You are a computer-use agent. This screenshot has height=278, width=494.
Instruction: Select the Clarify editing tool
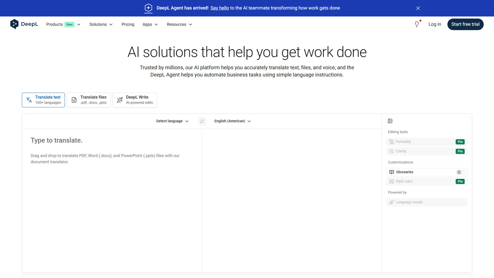[427, 151]
